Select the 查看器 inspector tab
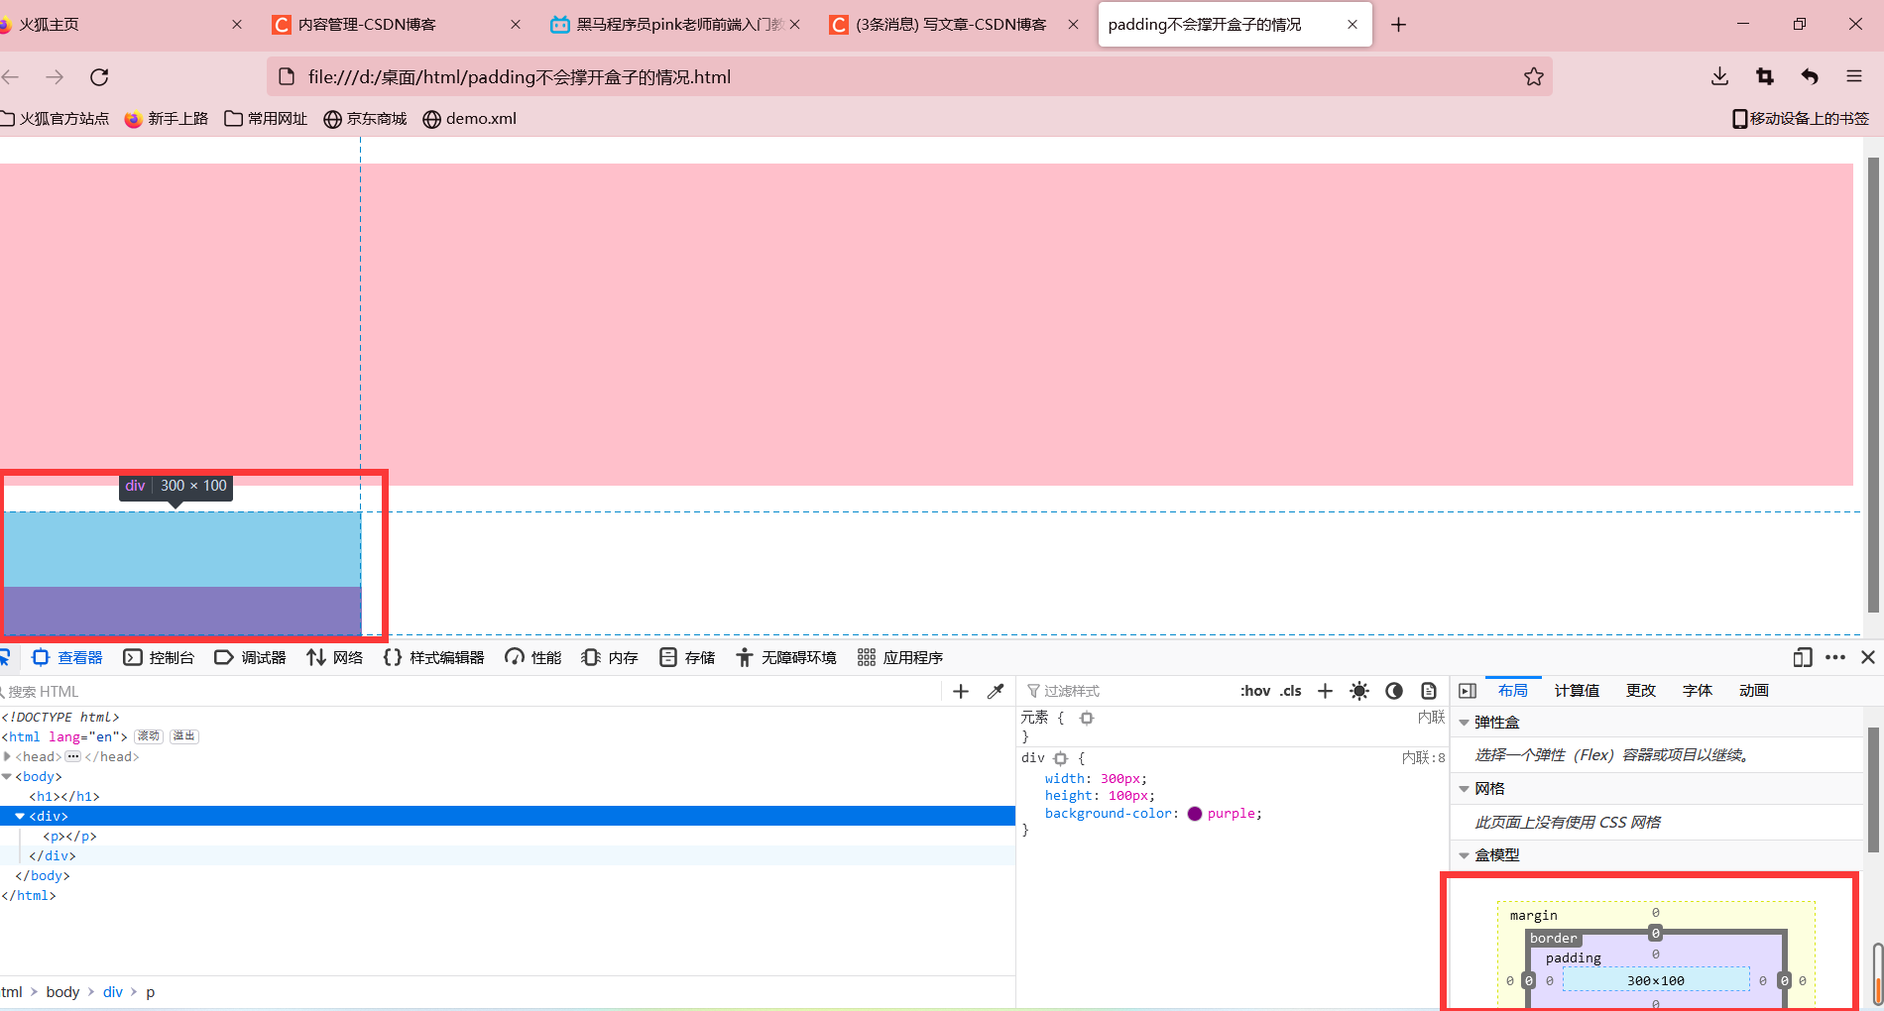This screenshot has height=1011, width=1884. [67, 657]
